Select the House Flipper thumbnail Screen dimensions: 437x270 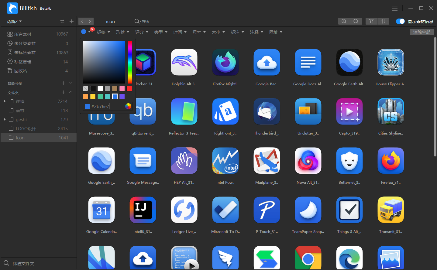pos(391,62)
